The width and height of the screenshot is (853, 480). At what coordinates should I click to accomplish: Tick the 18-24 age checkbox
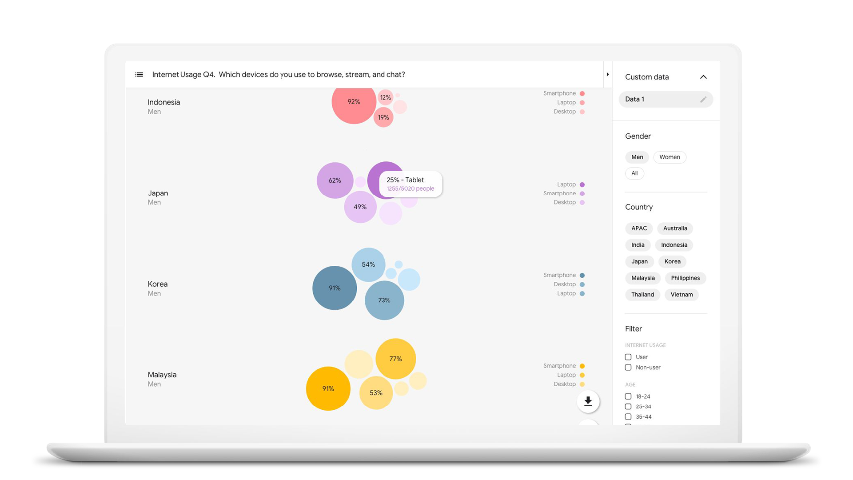click(628, 396)
